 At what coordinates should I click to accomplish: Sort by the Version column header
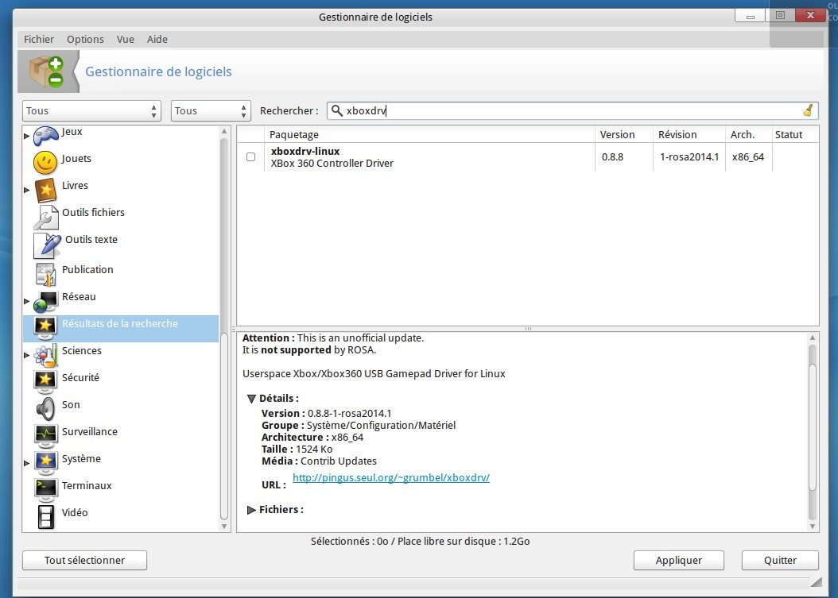pos(623,134)
